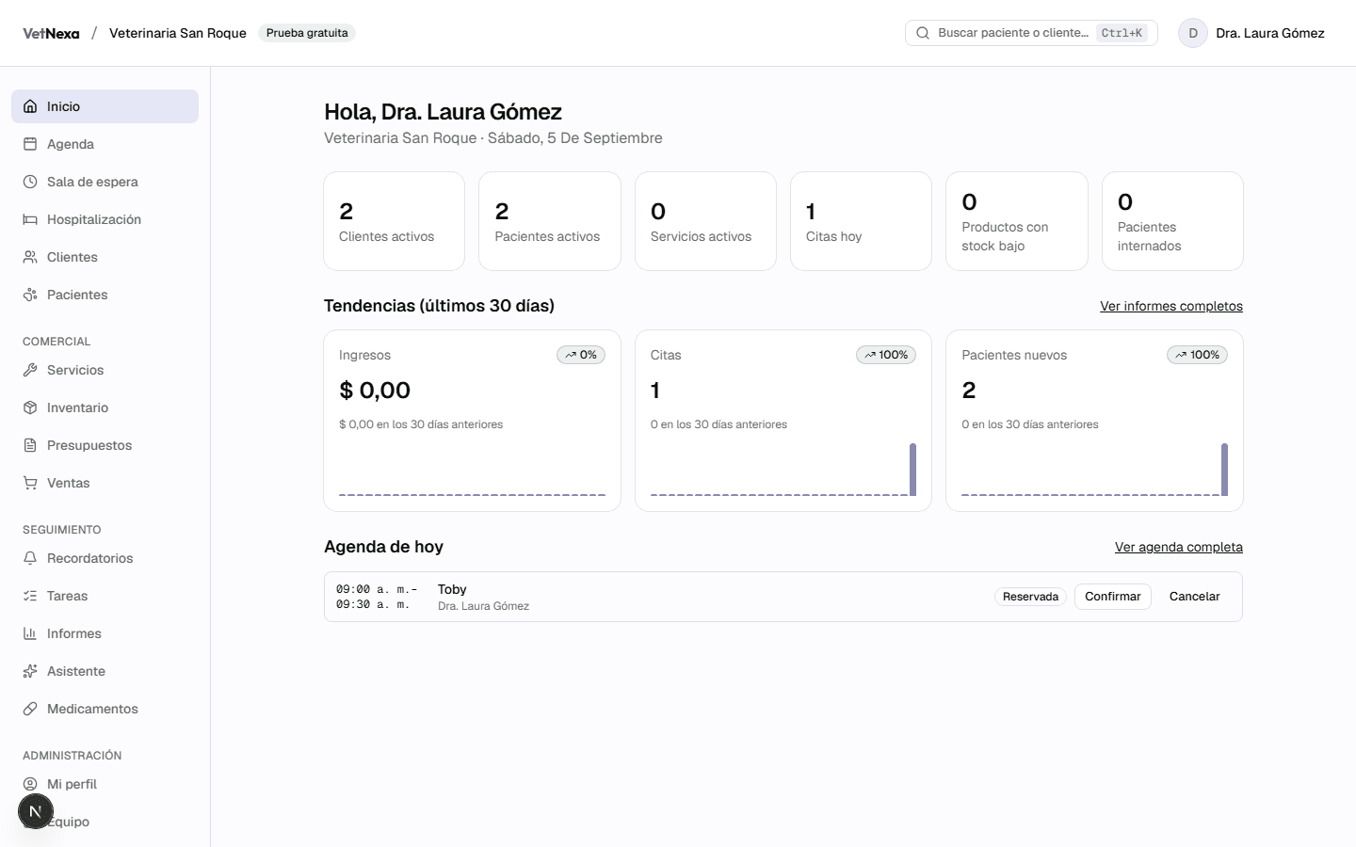This screenshot has width=1356, height=847.
Task: Click the VetNexa logo
Action: pyautogui.click(x=51, y=33)
